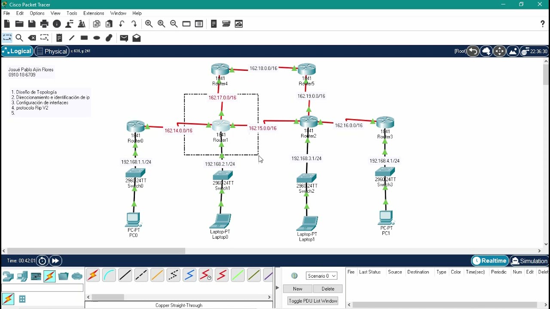Pick the End Devices category icon

22,276
